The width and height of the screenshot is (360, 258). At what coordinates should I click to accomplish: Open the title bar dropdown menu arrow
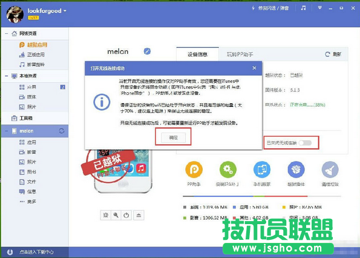pos(319,8)
